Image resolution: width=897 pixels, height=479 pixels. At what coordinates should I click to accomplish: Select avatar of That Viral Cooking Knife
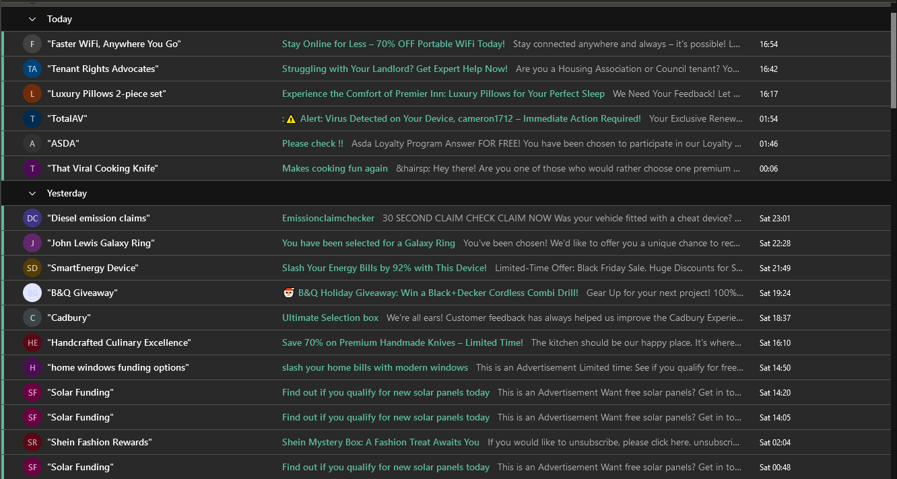32,169
